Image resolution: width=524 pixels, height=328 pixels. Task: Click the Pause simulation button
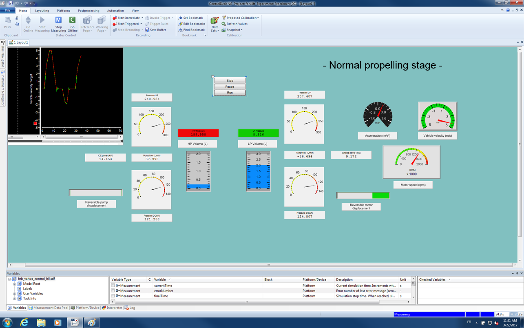229,86
